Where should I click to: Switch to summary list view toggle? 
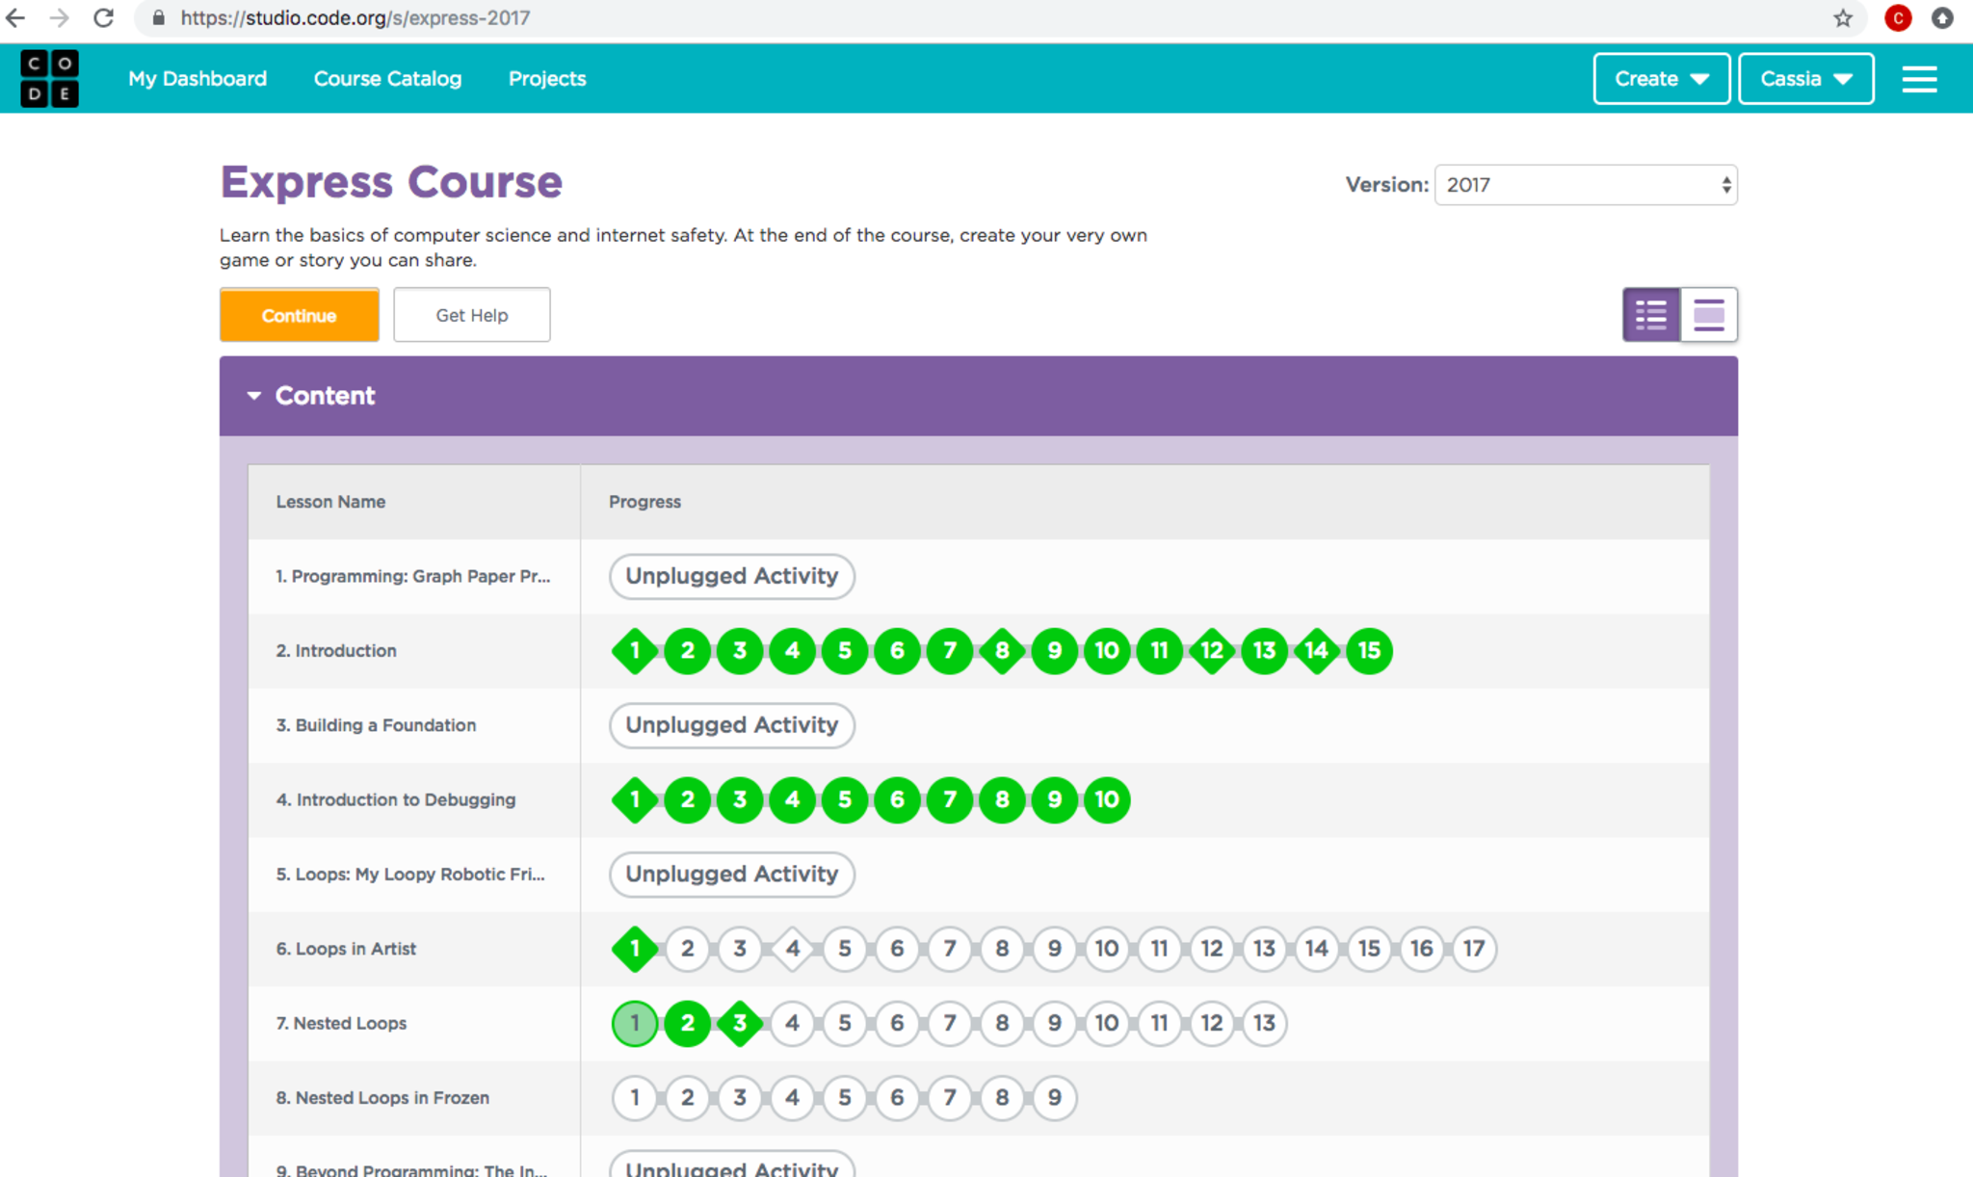click(1651, 315)
